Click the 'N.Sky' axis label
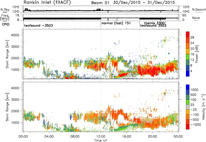The width and height of the screenshot is (206, 142). pos(5,9)
